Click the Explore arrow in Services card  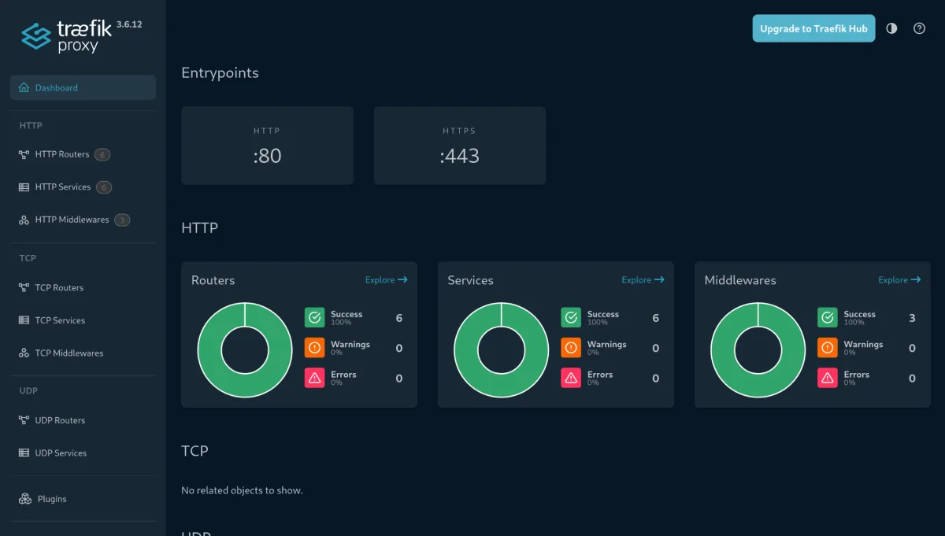[x=659, y=280]
